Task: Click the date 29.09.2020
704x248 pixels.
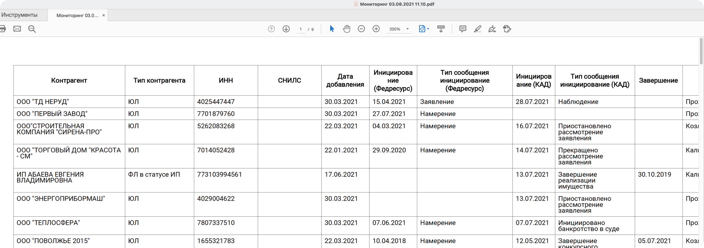Action: pos(389,150)
